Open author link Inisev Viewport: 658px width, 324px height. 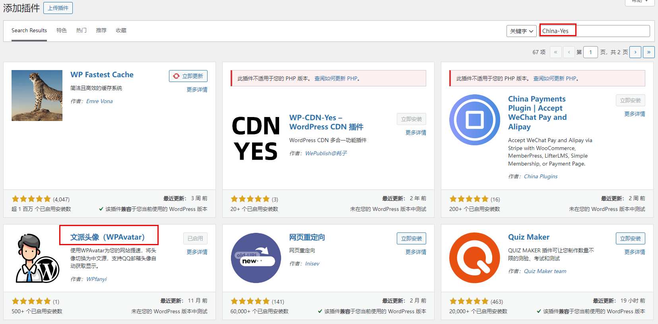coord(312,263)
